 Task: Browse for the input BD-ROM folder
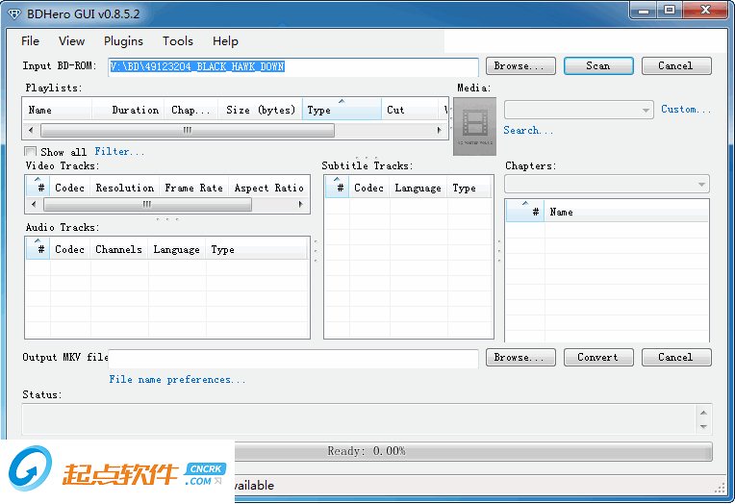click(520, 66)
